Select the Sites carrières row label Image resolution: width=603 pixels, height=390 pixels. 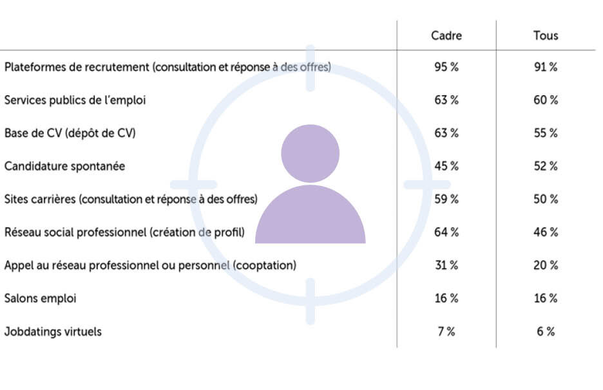click(131, 200)
